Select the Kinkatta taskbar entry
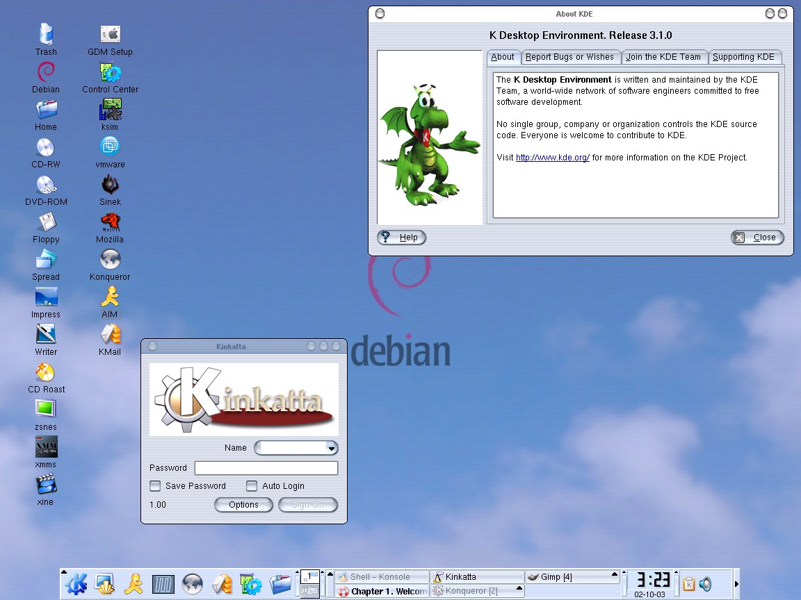The image size is (801, 600). pyautogui.click(x=477, y=577)
